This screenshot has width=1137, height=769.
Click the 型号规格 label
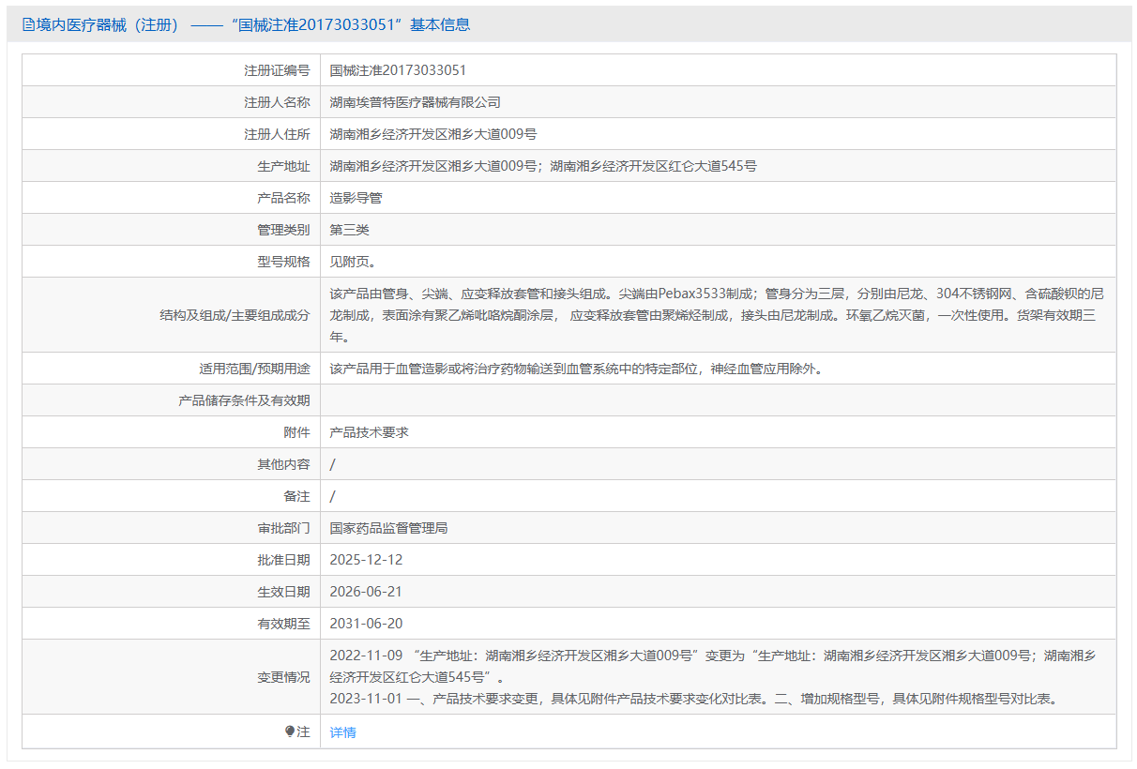click(283, 262)
